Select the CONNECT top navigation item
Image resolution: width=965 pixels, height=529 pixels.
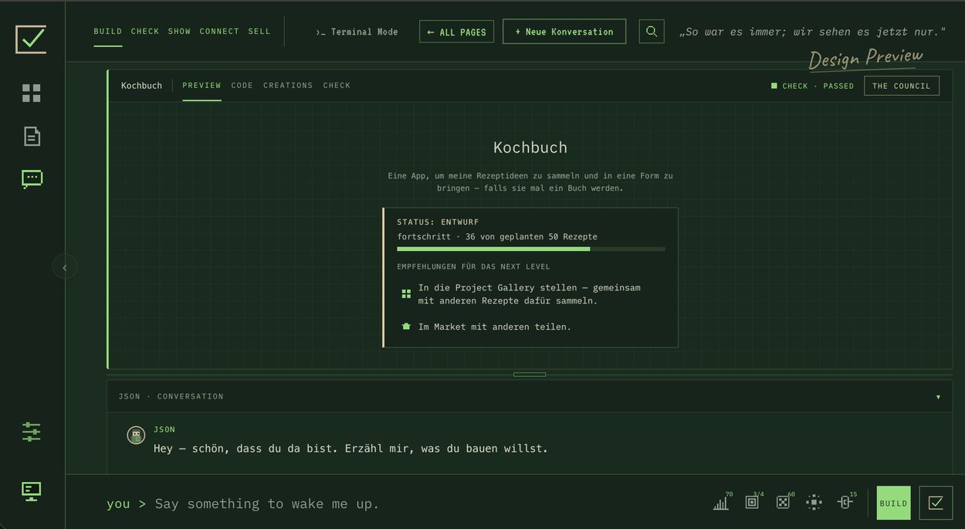[219, 32]
